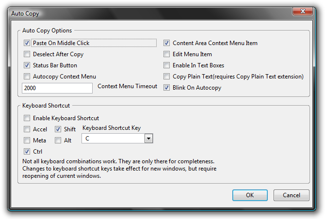Enable Autocopy Context Menu checkbox
The image size is (325, 219).
(x=27, y=77)
